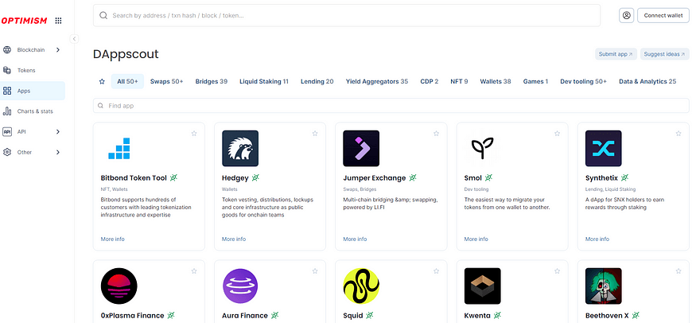Favorite the 0xPlasma Finance app
Screen dimensions: 696x323
coord(194,271)
